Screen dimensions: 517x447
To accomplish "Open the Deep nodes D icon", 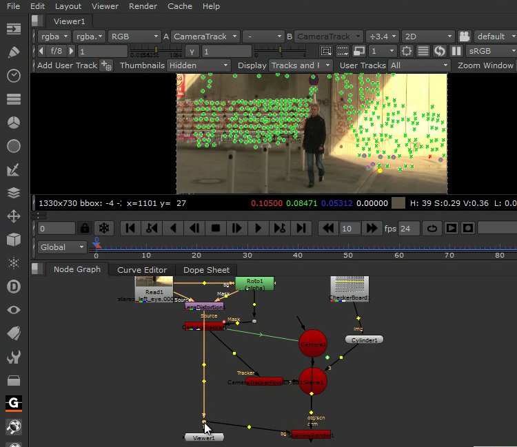I will pyautogui.click(x=14, y=287).
